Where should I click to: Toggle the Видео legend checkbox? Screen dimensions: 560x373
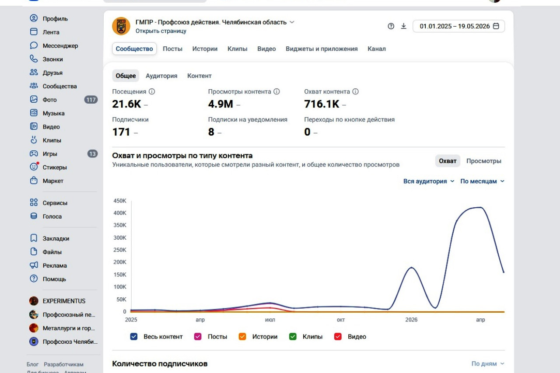pos(338,337)
